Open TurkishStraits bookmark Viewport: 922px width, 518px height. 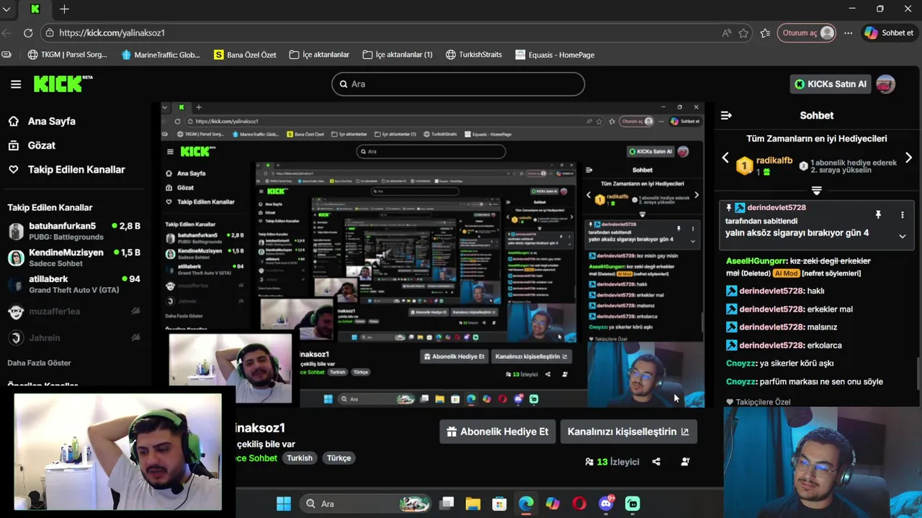point(473,55)
